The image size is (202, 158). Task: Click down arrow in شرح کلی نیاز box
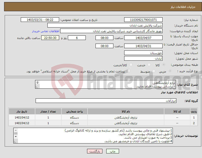pyautogui.click(x=37, y=83)
